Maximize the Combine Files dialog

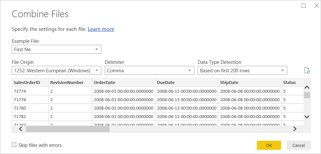click(304, 6)
